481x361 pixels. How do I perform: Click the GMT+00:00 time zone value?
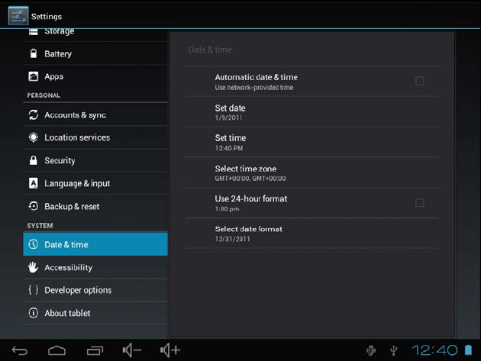250,178
